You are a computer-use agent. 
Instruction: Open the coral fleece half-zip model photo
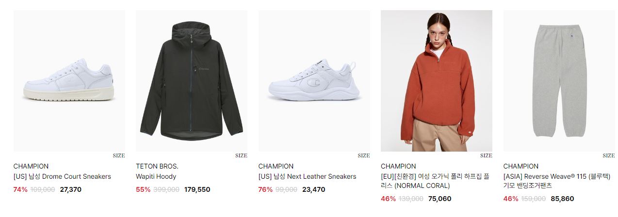coord(437,81)
